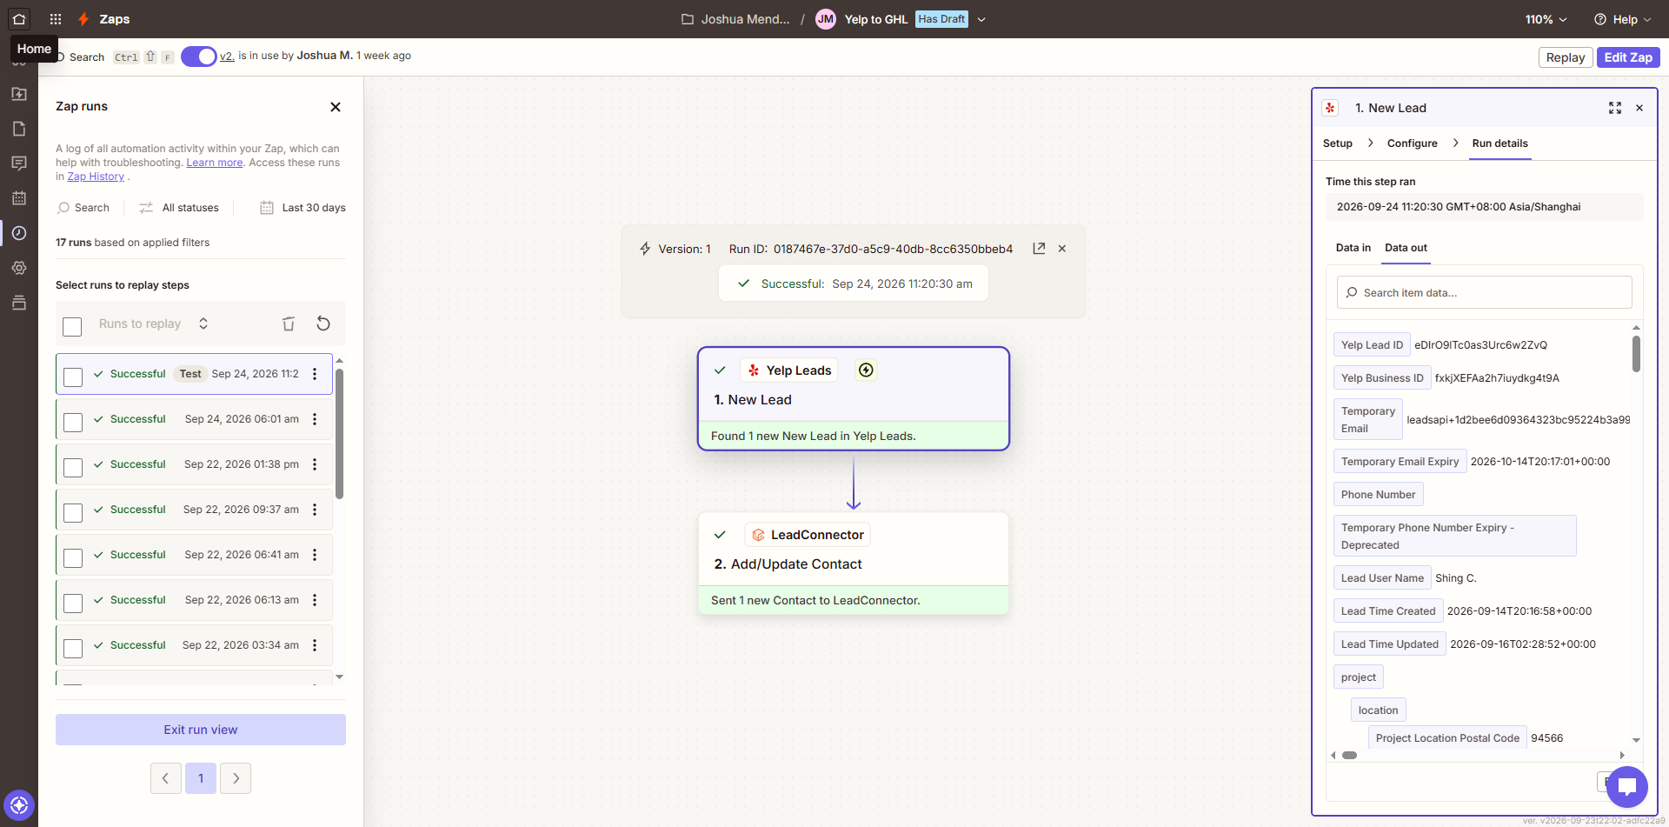Image resolution: width=1669 pixels, height=827 pixels.
Task: Click the Edit Zap button
Action: pos(1628,57)
